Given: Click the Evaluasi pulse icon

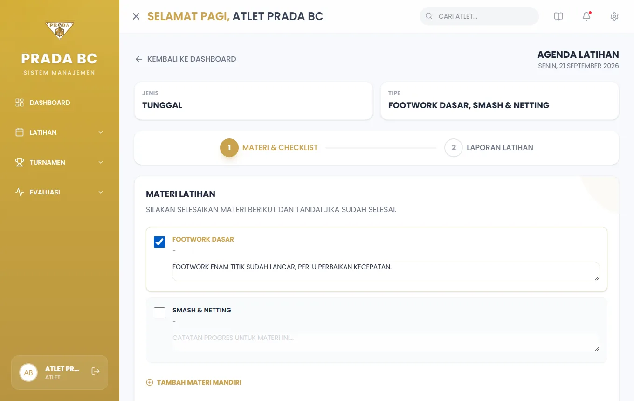Looking at the screenshot, I should [20, 192].
